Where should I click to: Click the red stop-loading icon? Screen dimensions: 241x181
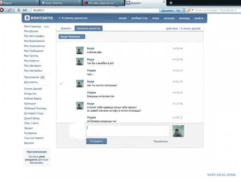2,10
